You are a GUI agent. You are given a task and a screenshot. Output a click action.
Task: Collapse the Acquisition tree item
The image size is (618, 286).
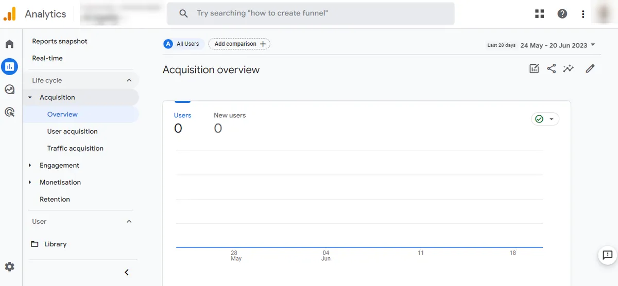tap(30, 97)
